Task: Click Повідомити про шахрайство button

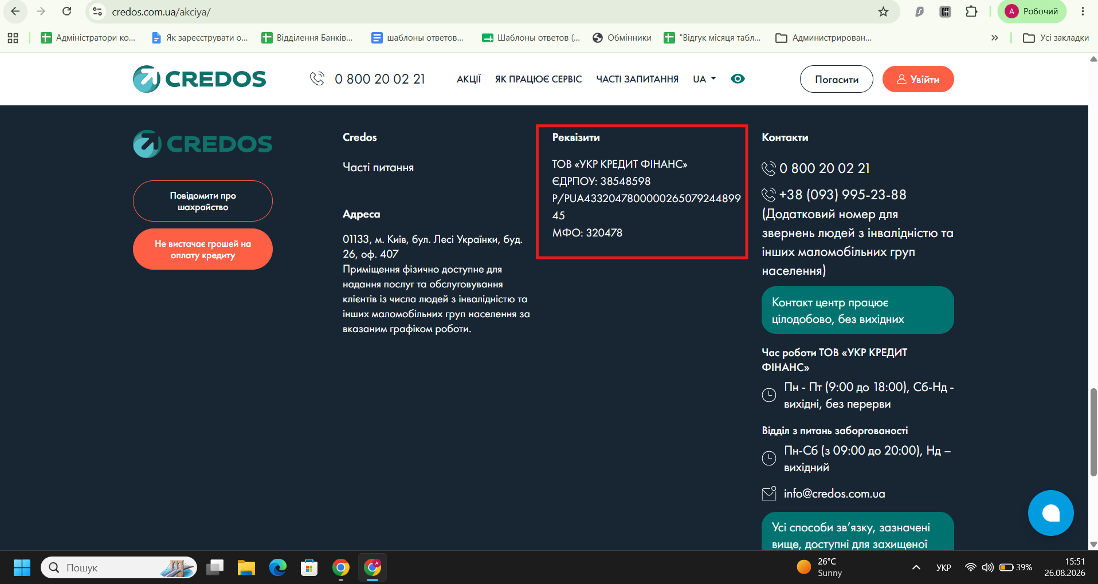Action: click(x=203, y=201)
